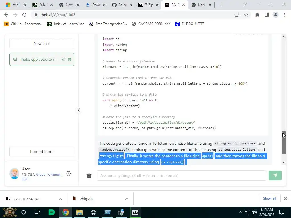Screen dimensions: 291x218
Task: Expand options for 7z2201-x64.exe download
Action: 61,199
